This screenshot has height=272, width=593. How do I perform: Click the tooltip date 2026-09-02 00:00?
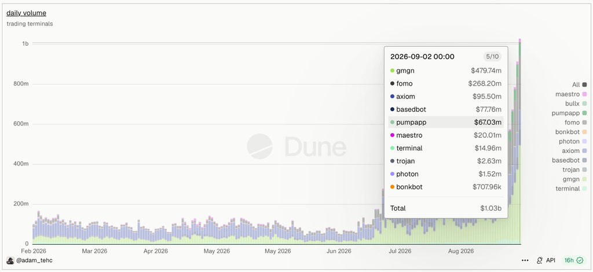[422, 57]
